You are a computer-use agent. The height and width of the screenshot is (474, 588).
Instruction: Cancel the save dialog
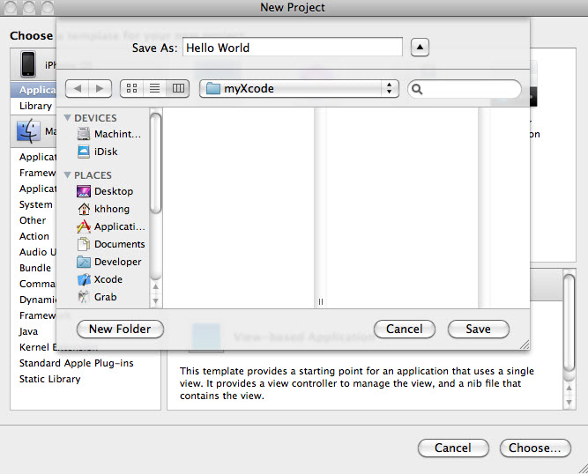point(405,329)
